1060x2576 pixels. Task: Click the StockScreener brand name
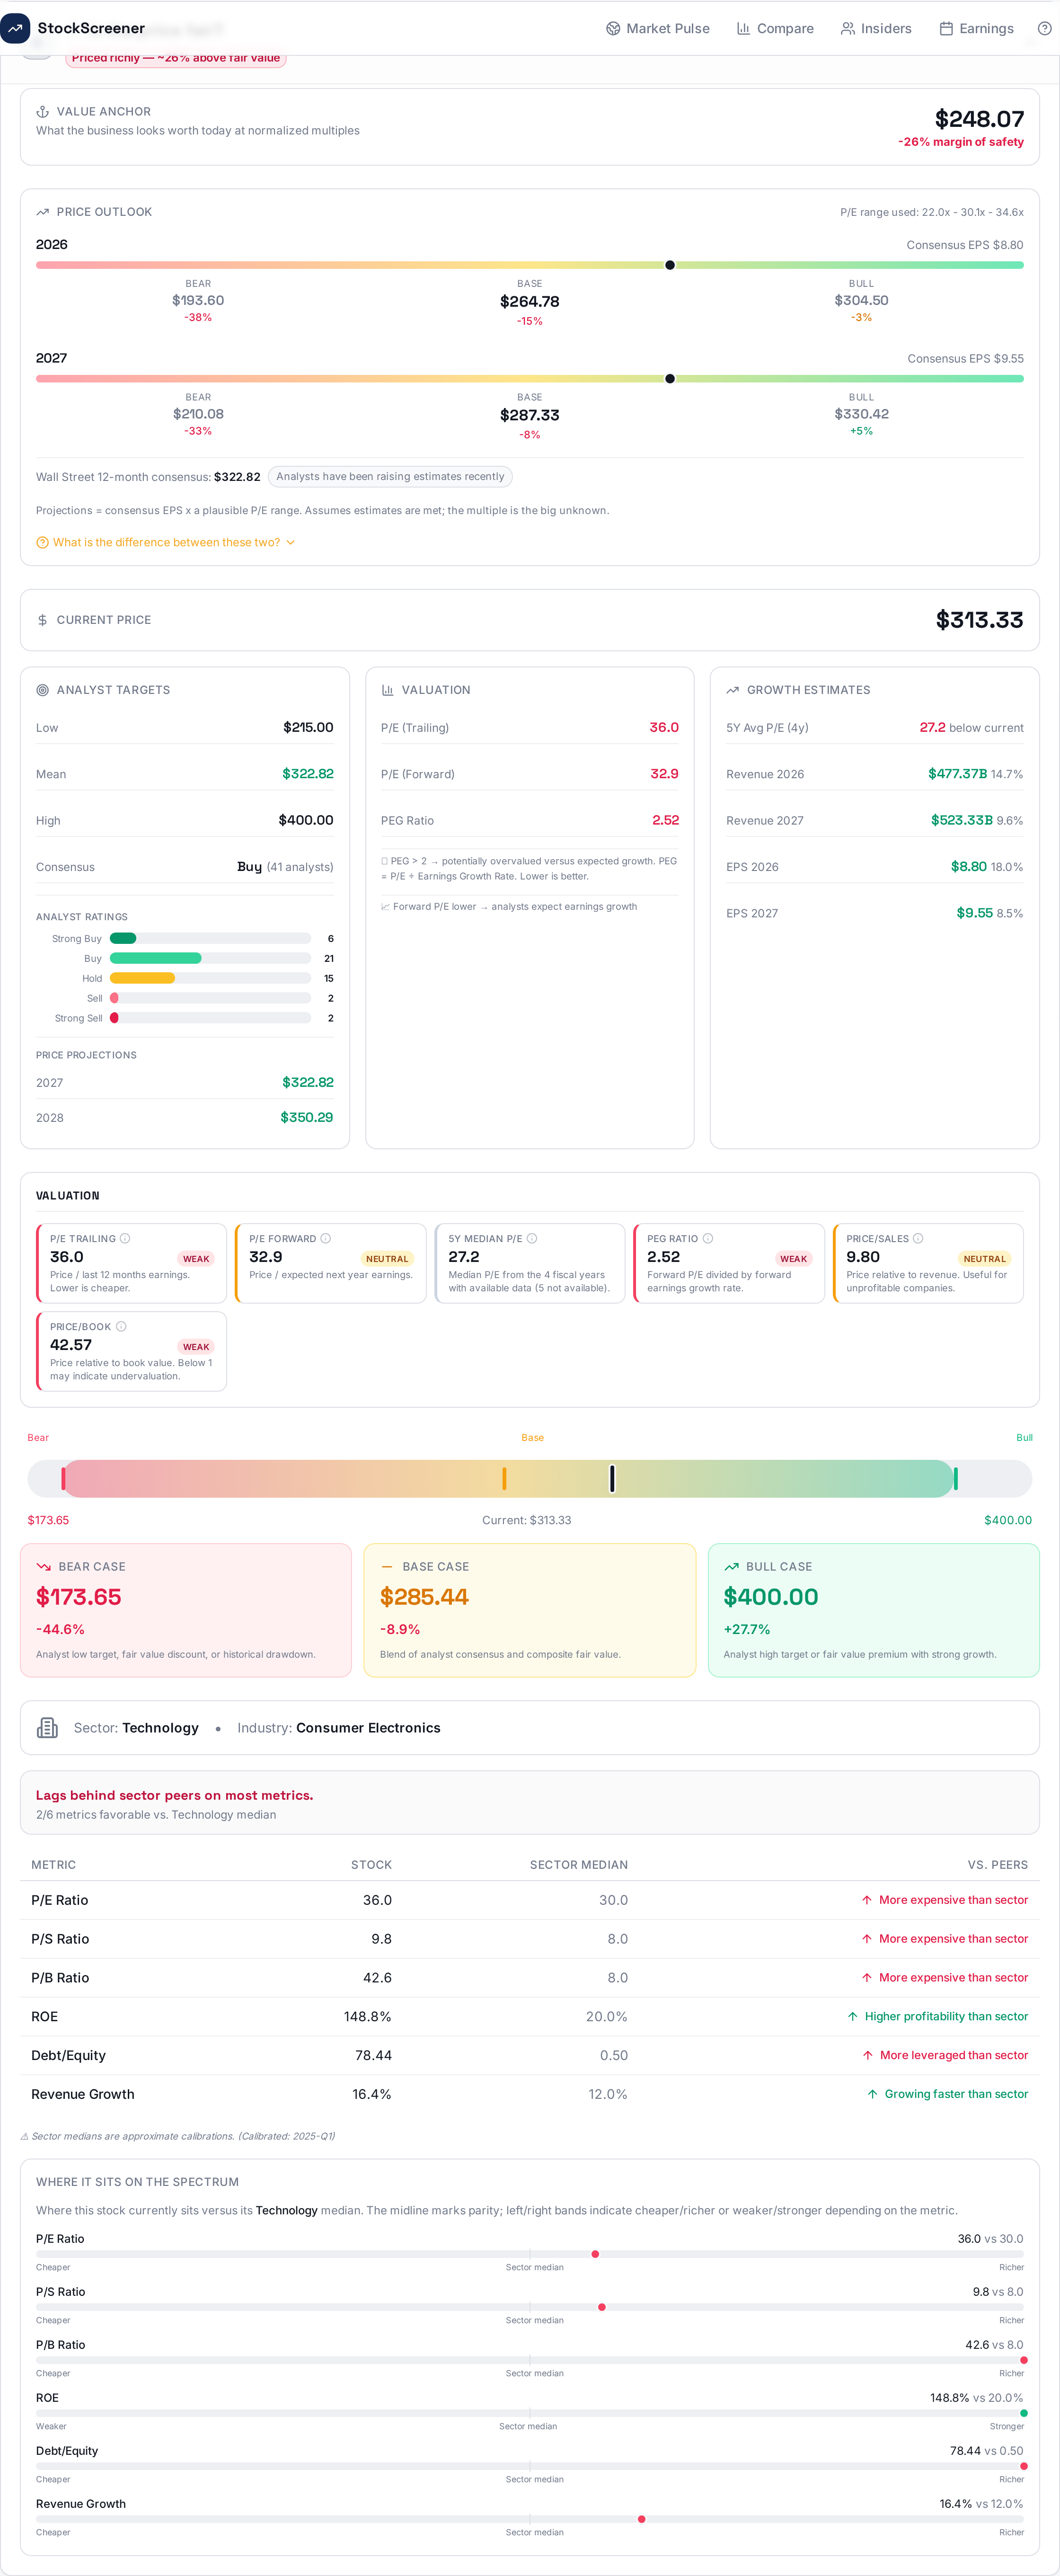pyautogui.click(x=91, y=28)
